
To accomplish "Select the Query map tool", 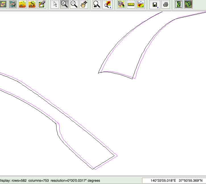I will (x=121, y=4).
